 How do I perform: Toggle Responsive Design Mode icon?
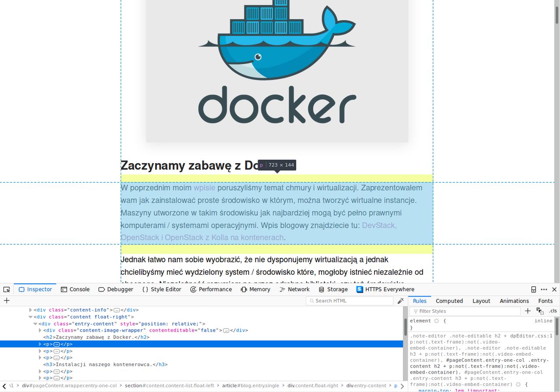coord(533,290)
